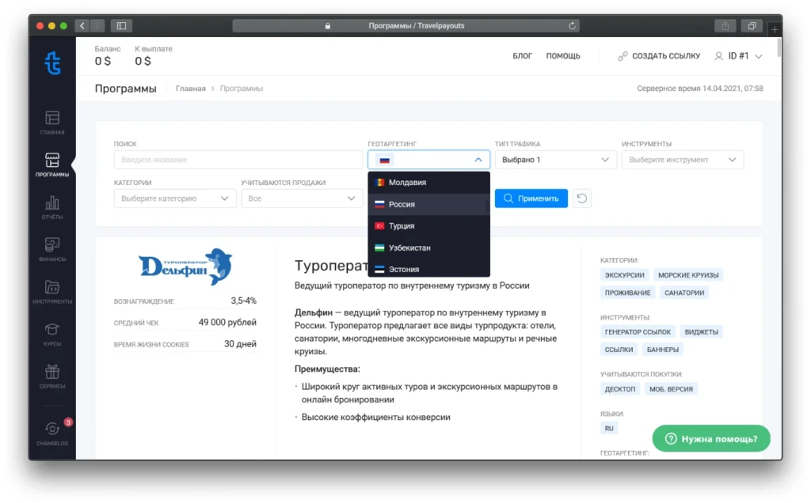Click the Генератор ссылок tool tag

[638, 332]
